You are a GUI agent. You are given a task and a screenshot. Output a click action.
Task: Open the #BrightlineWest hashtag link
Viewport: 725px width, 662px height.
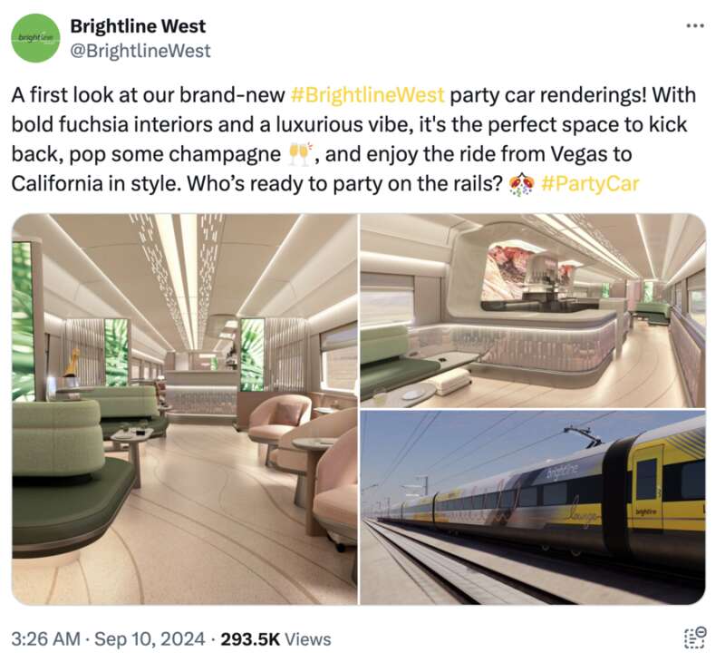368,95
